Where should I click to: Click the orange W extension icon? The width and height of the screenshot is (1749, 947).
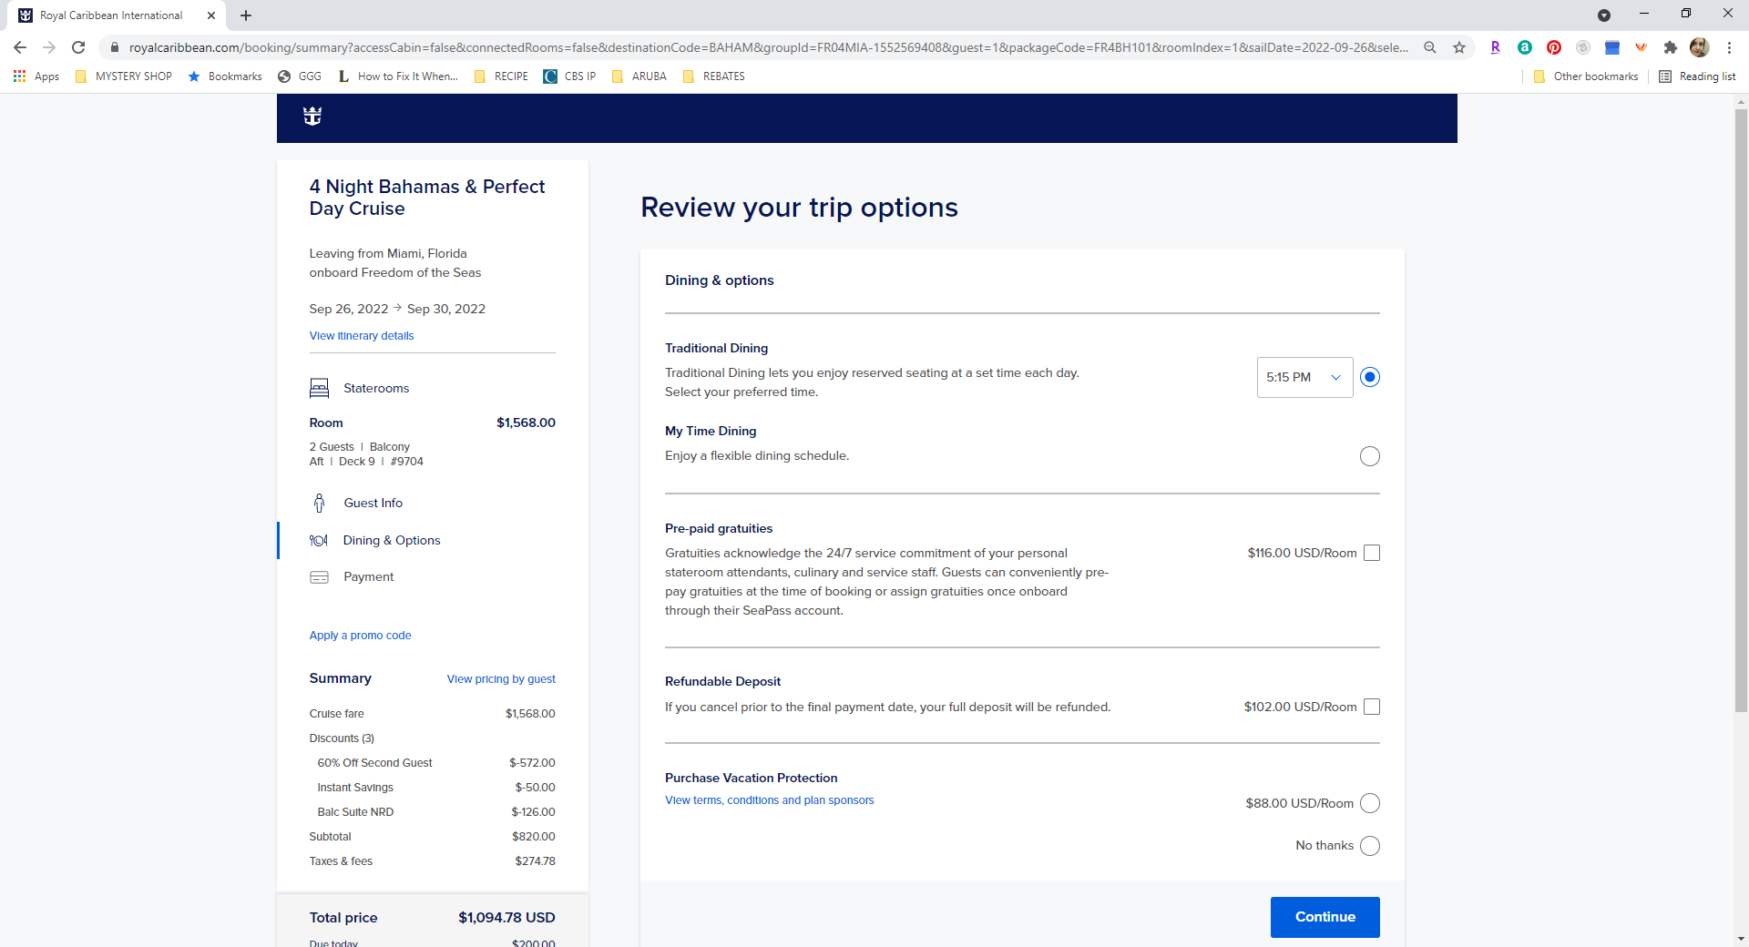(x=1641, y=47)
